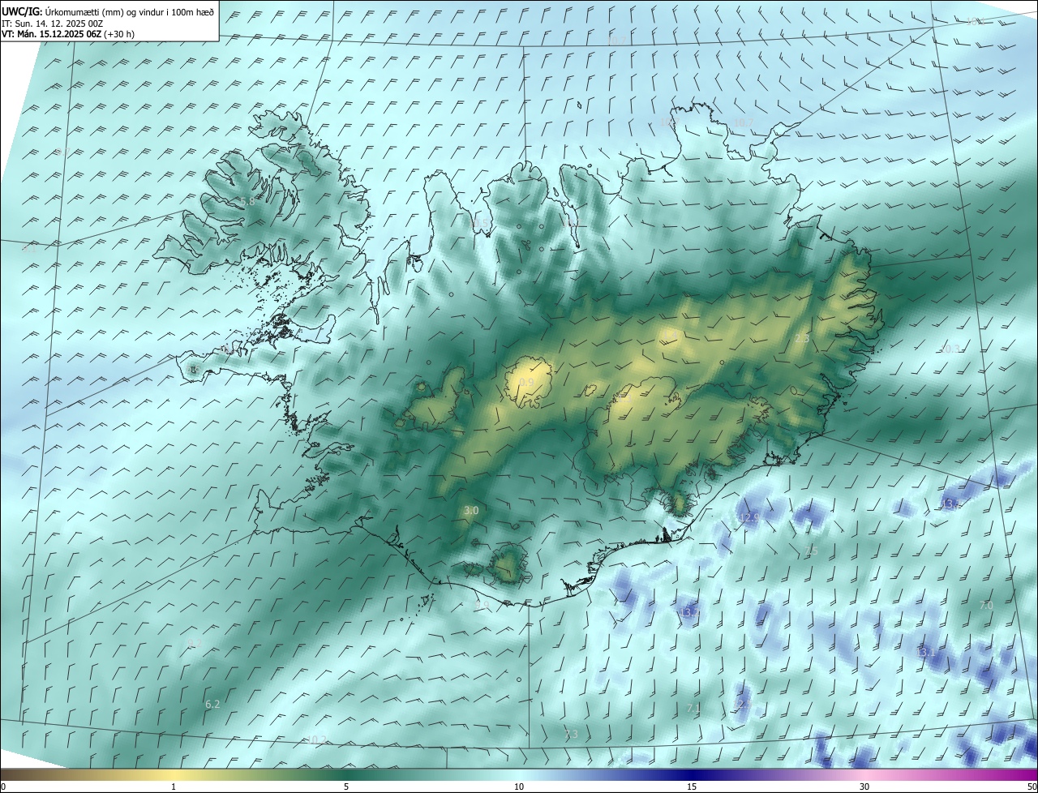Click the 'IT: Sun. 14. 12. 2025 00Z' line
This screenshot has width=1038, height=793.
(x=53, y=24)
